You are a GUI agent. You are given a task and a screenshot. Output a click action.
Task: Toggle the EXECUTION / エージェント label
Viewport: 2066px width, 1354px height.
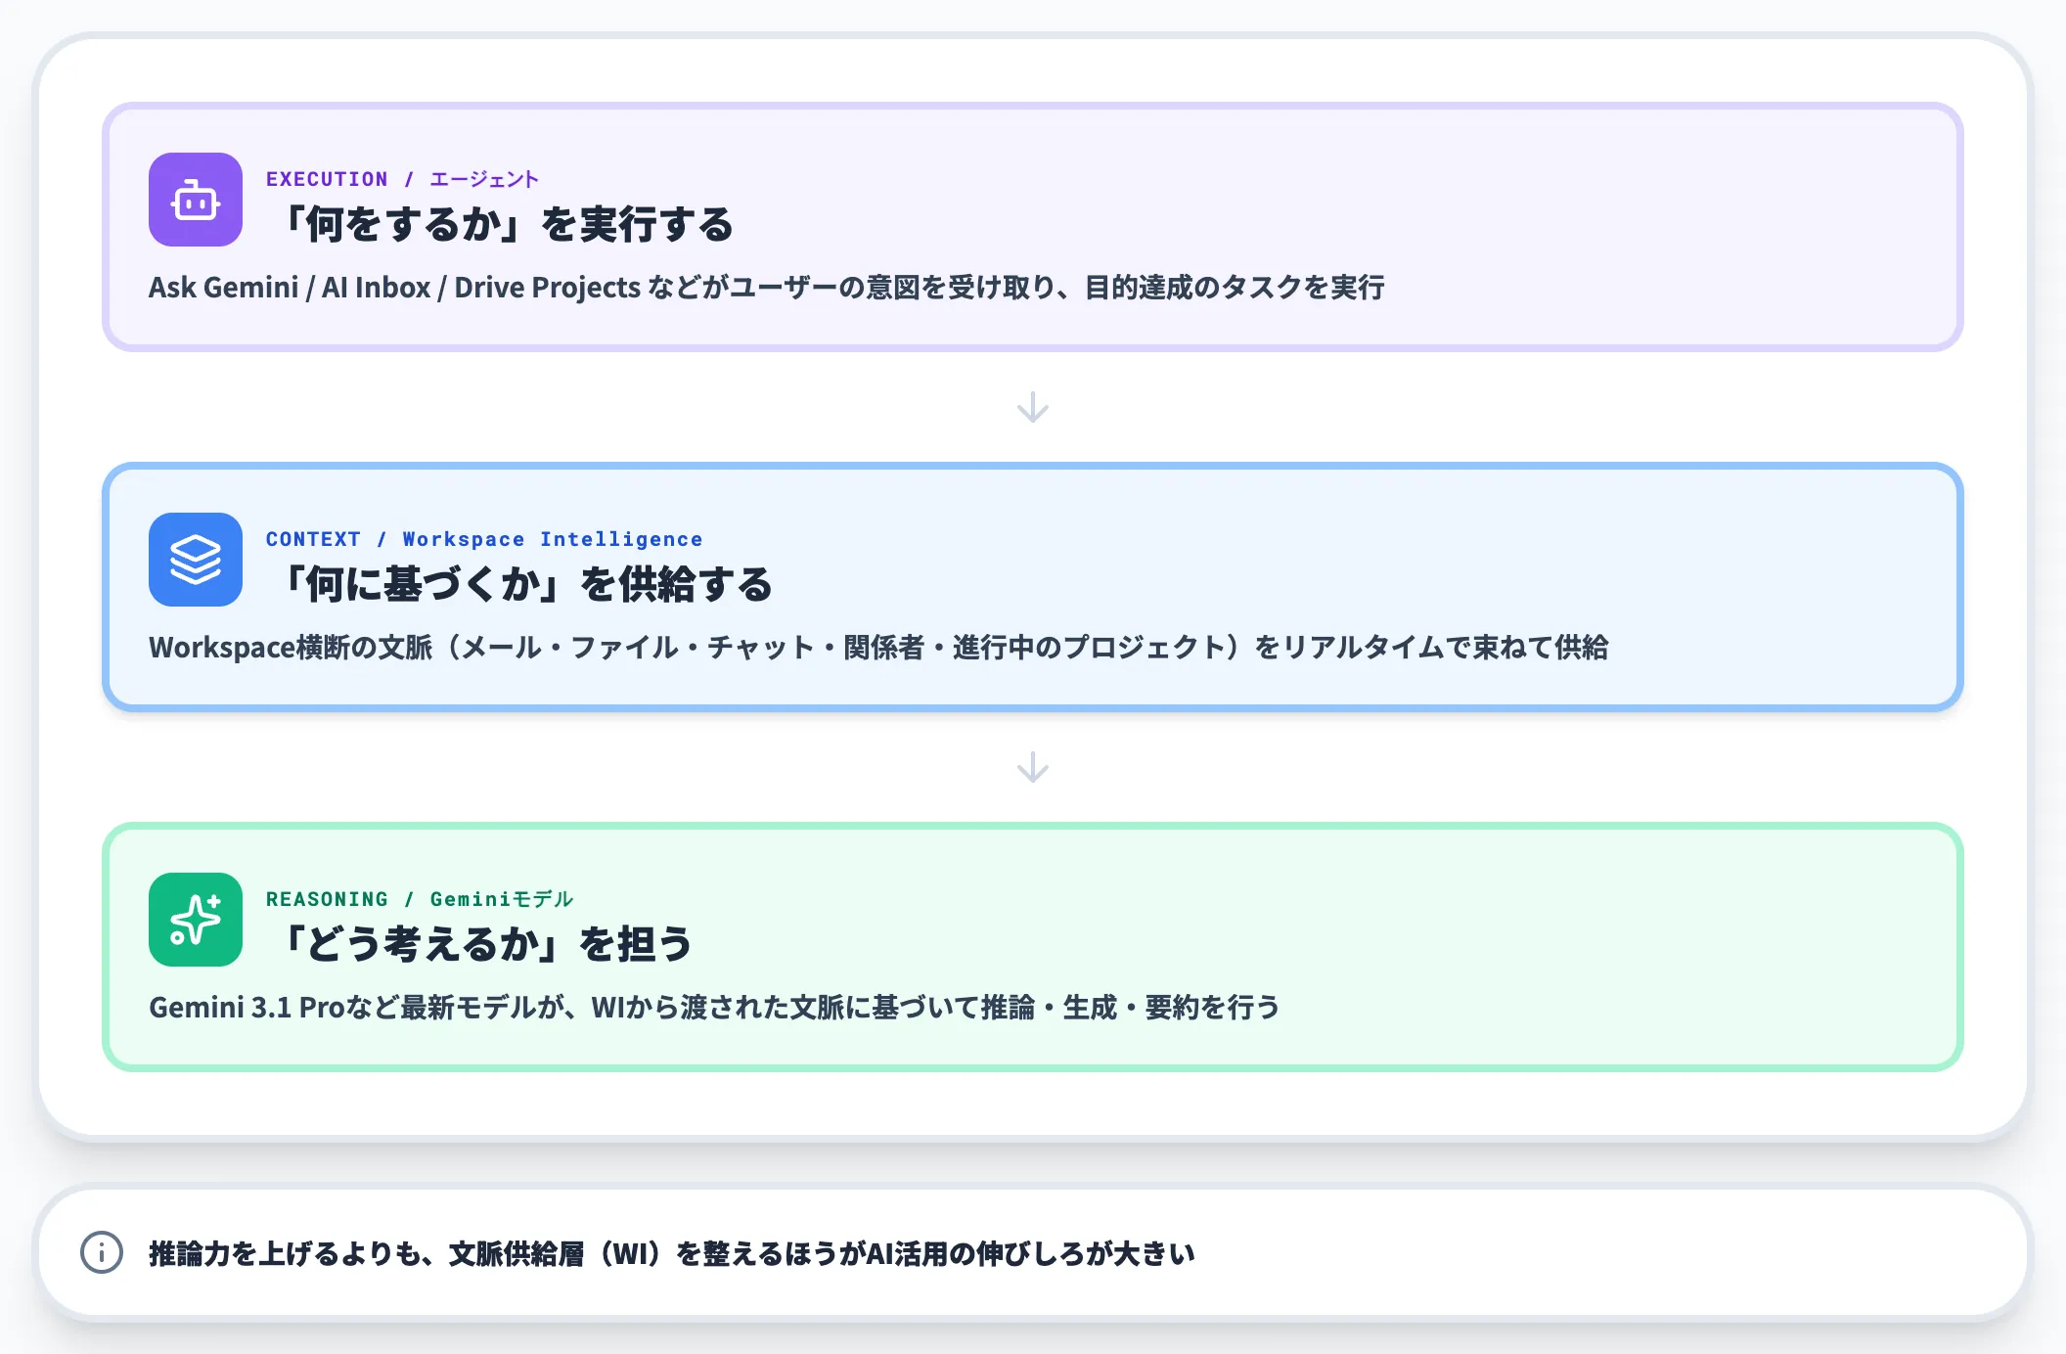point(401,178)
